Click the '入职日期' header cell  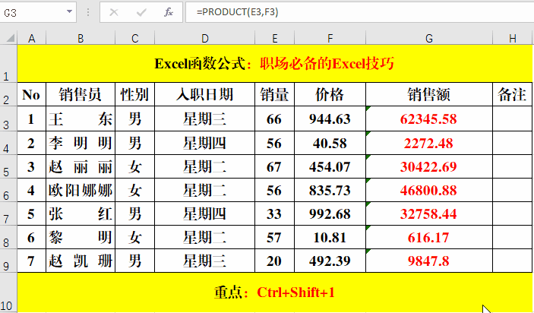[x=204, y=94]
